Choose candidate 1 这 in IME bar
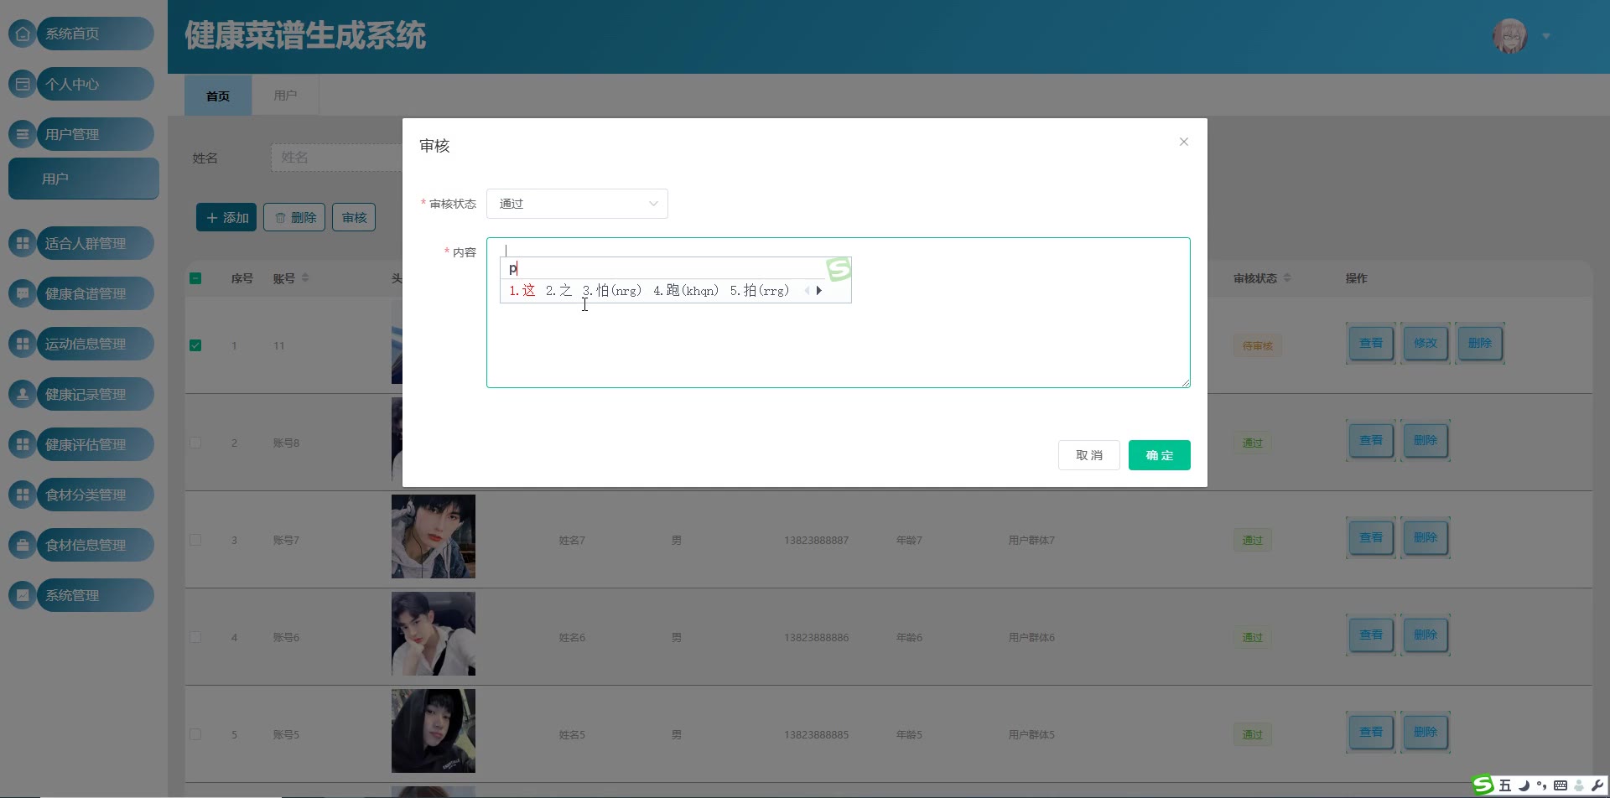1610x798 pixels. pyautogui.click(x=522, y=291)
